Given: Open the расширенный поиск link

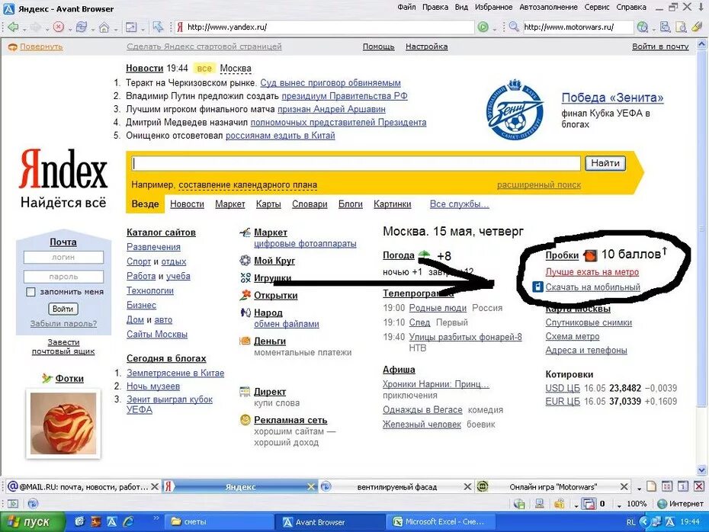Looking at the screenshot, I should (x=538, y=185).
